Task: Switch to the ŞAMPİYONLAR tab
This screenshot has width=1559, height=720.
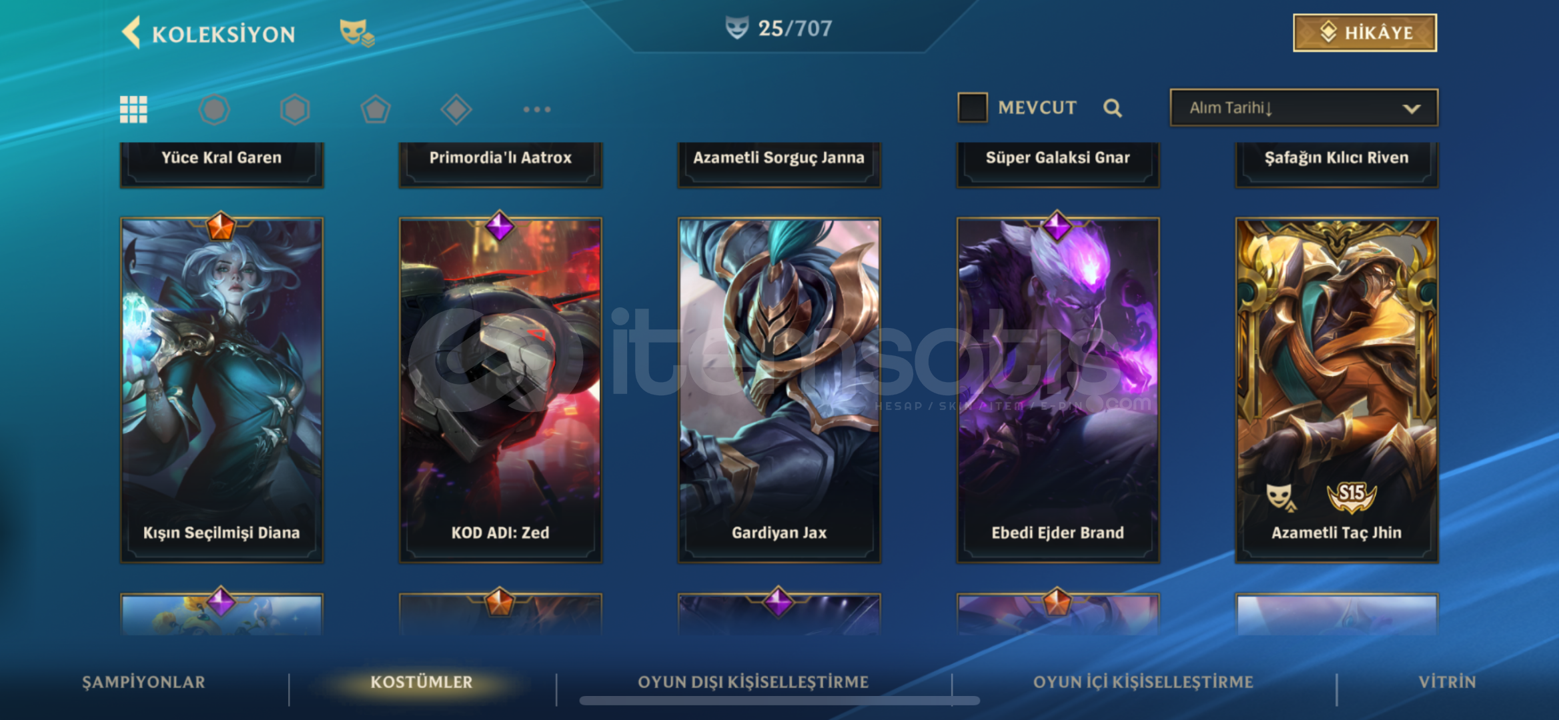Action: click(143, 682)
